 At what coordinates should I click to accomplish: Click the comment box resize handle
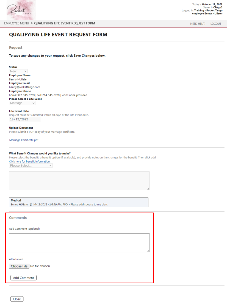148,250
